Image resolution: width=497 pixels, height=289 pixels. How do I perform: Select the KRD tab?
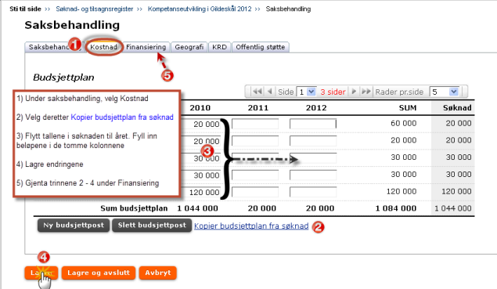pos(220,47)
